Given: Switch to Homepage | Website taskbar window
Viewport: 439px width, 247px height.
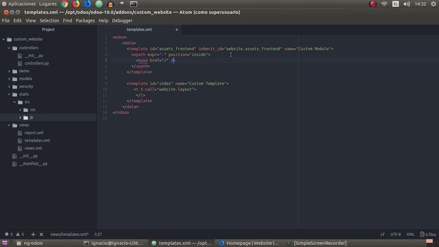Looking at the screenshot, I should (x=249, y=243).
